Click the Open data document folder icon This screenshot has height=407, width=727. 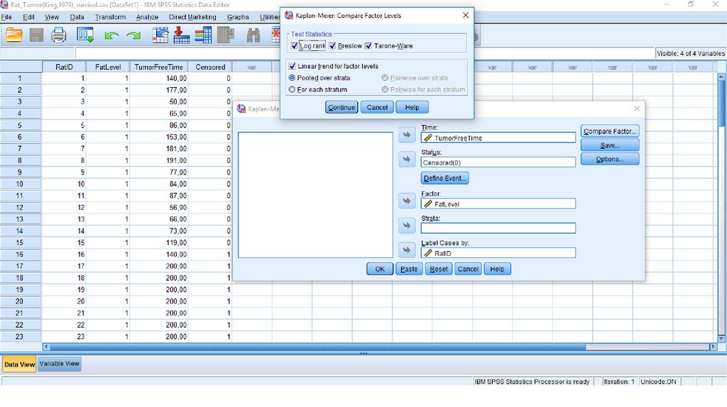13,35
